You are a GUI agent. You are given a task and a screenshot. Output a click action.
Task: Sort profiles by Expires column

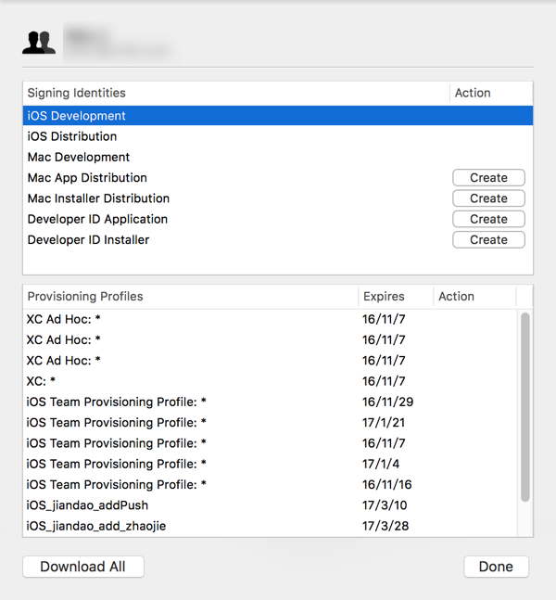(x=384, y=297)
